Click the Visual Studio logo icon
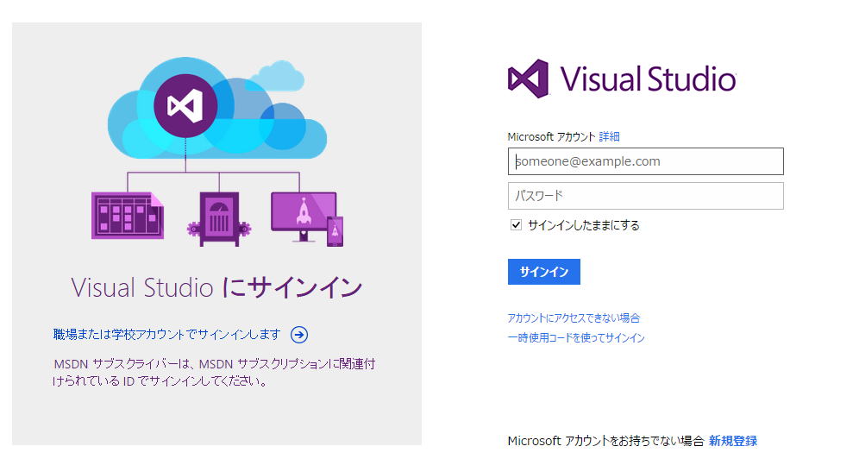This screenshot has width=859, height=459. click(x=528, y=79)
